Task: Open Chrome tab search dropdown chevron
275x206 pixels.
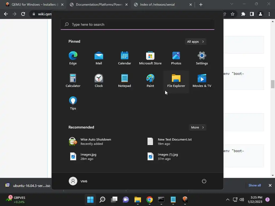Action: (x=232, y=4)
